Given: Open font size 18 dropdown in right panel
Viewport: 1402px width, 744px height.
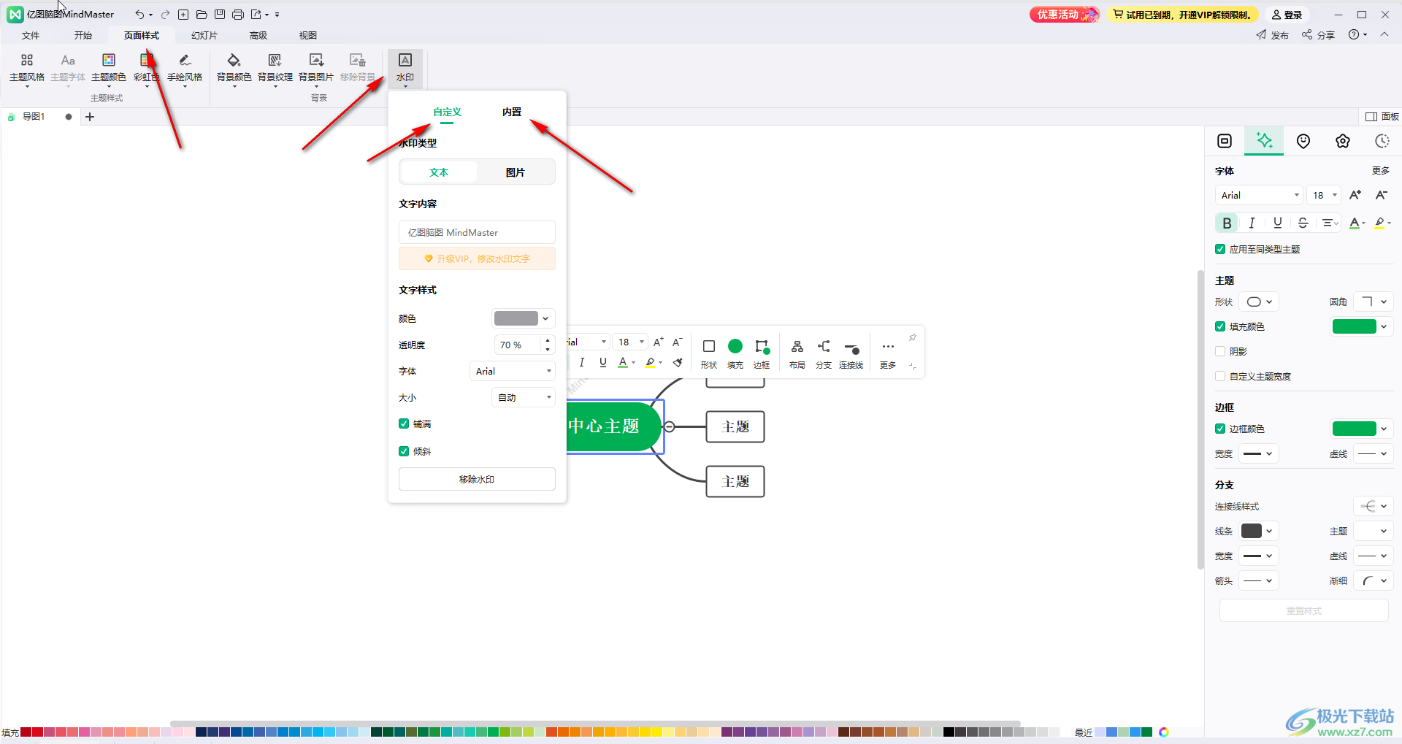Looking at the screenshot, I should pos(1324,195).
